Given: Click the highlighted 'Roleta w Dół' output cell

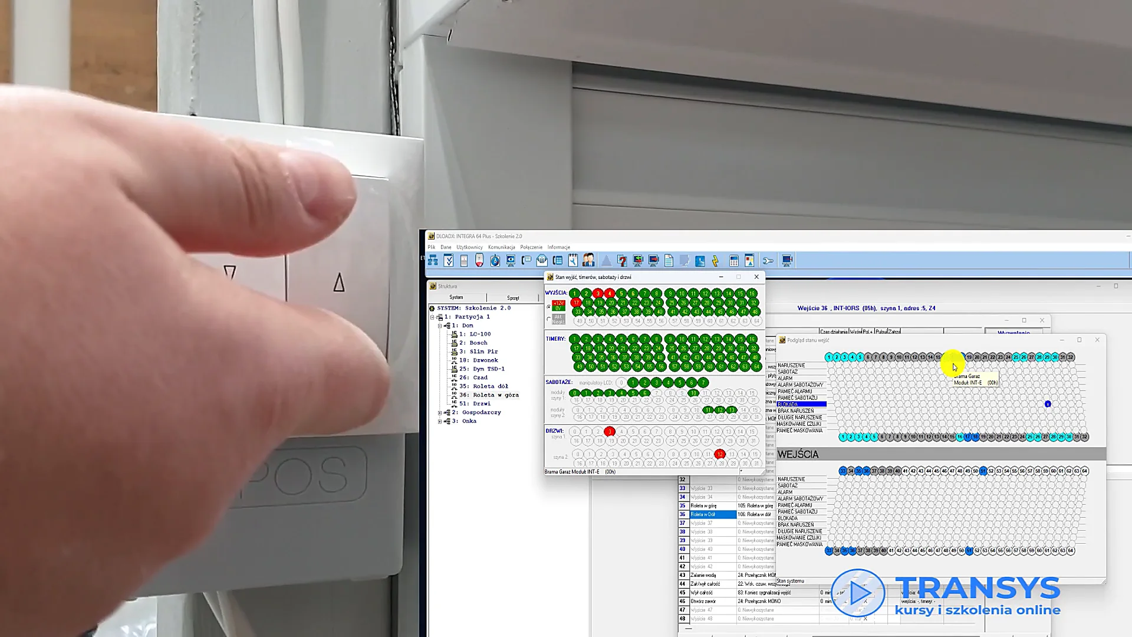Looking at the screenshot, I should pyautogui.click(x=713, y=515).
